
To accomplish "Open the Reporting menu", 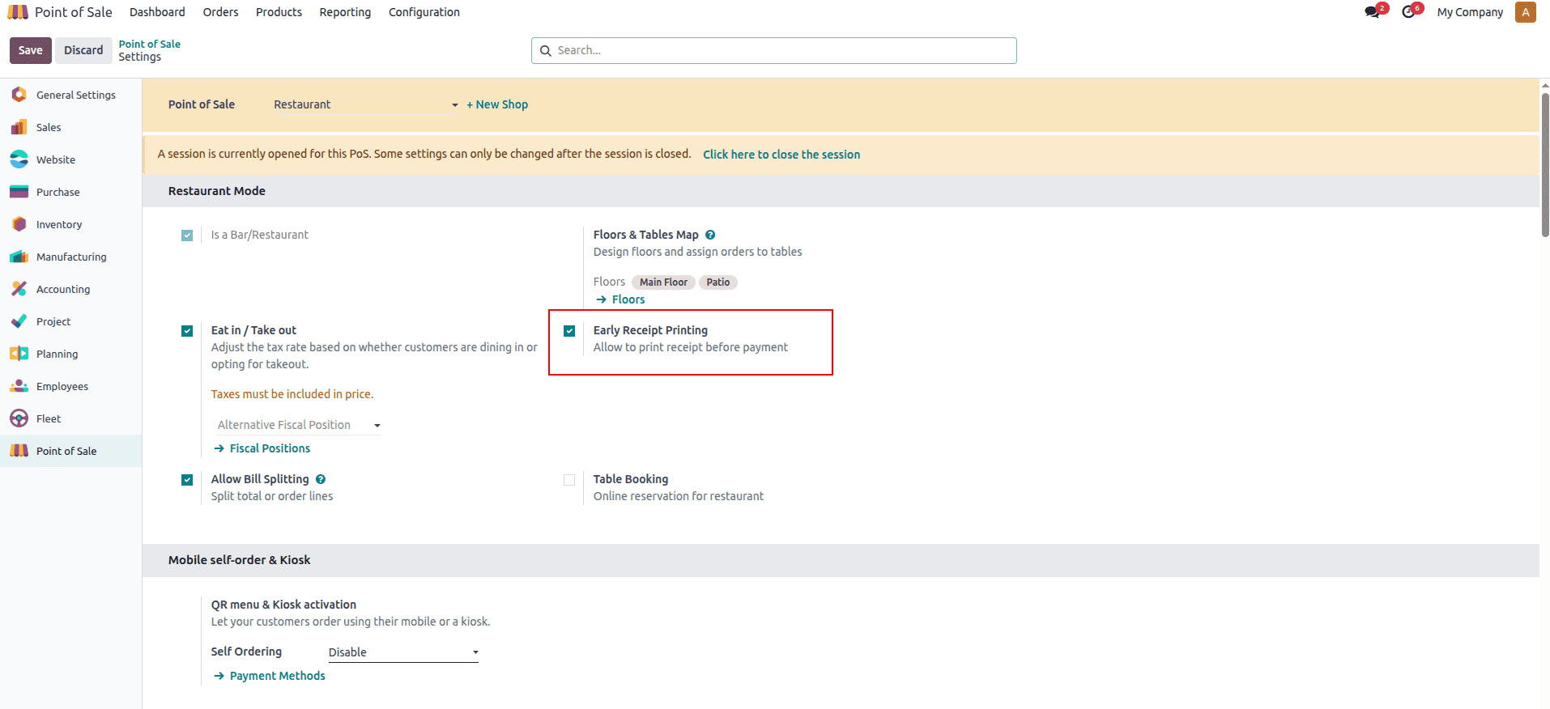I will click(x=345, y=12).
